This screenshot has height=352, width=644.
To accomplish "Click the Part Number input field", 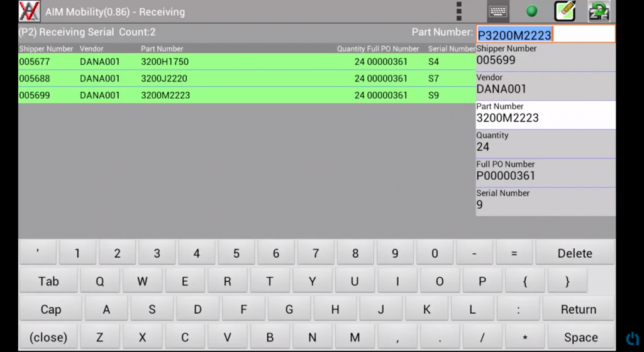I will (x=545, y=34).
